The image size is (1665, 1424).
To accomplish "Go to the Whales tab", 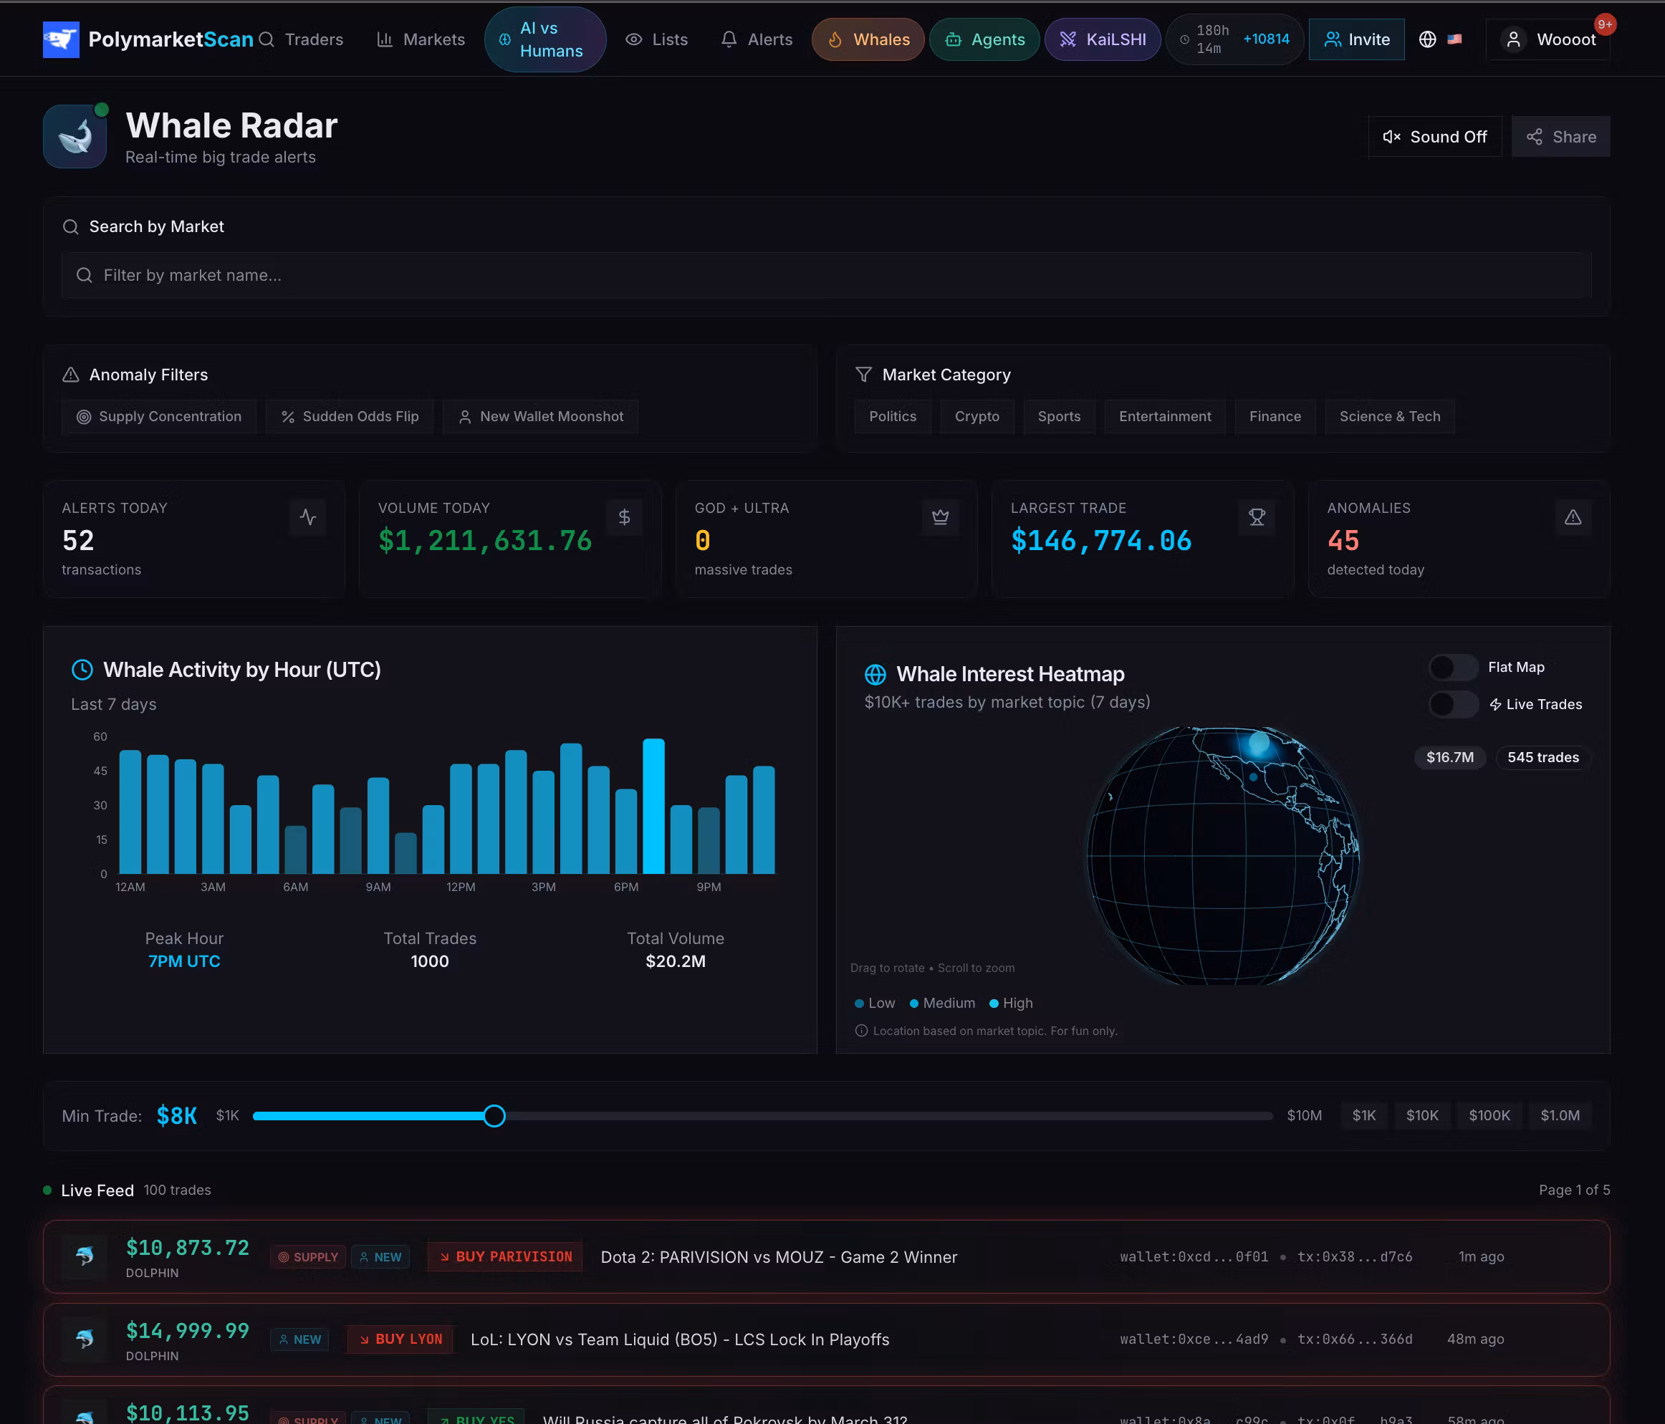I will click(x=868, y=39).
